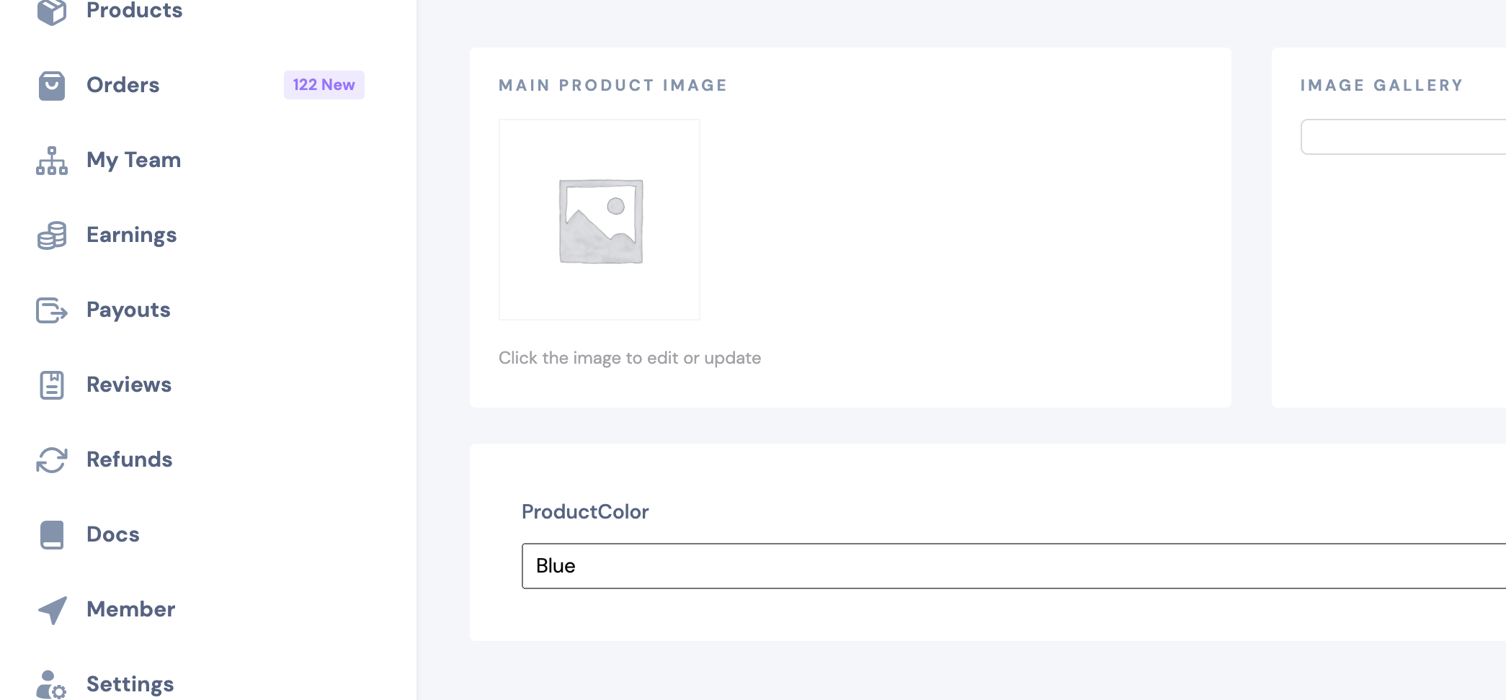Click the Earnings coins icon
Viewport: 1506px width, 700px height.
[51, 235]
